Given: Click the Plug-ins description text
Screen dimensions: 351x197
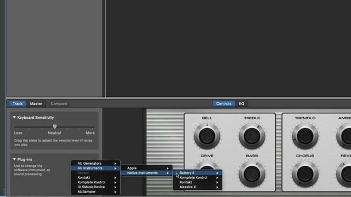Looking at the screenshot, I should pos(32,170).
